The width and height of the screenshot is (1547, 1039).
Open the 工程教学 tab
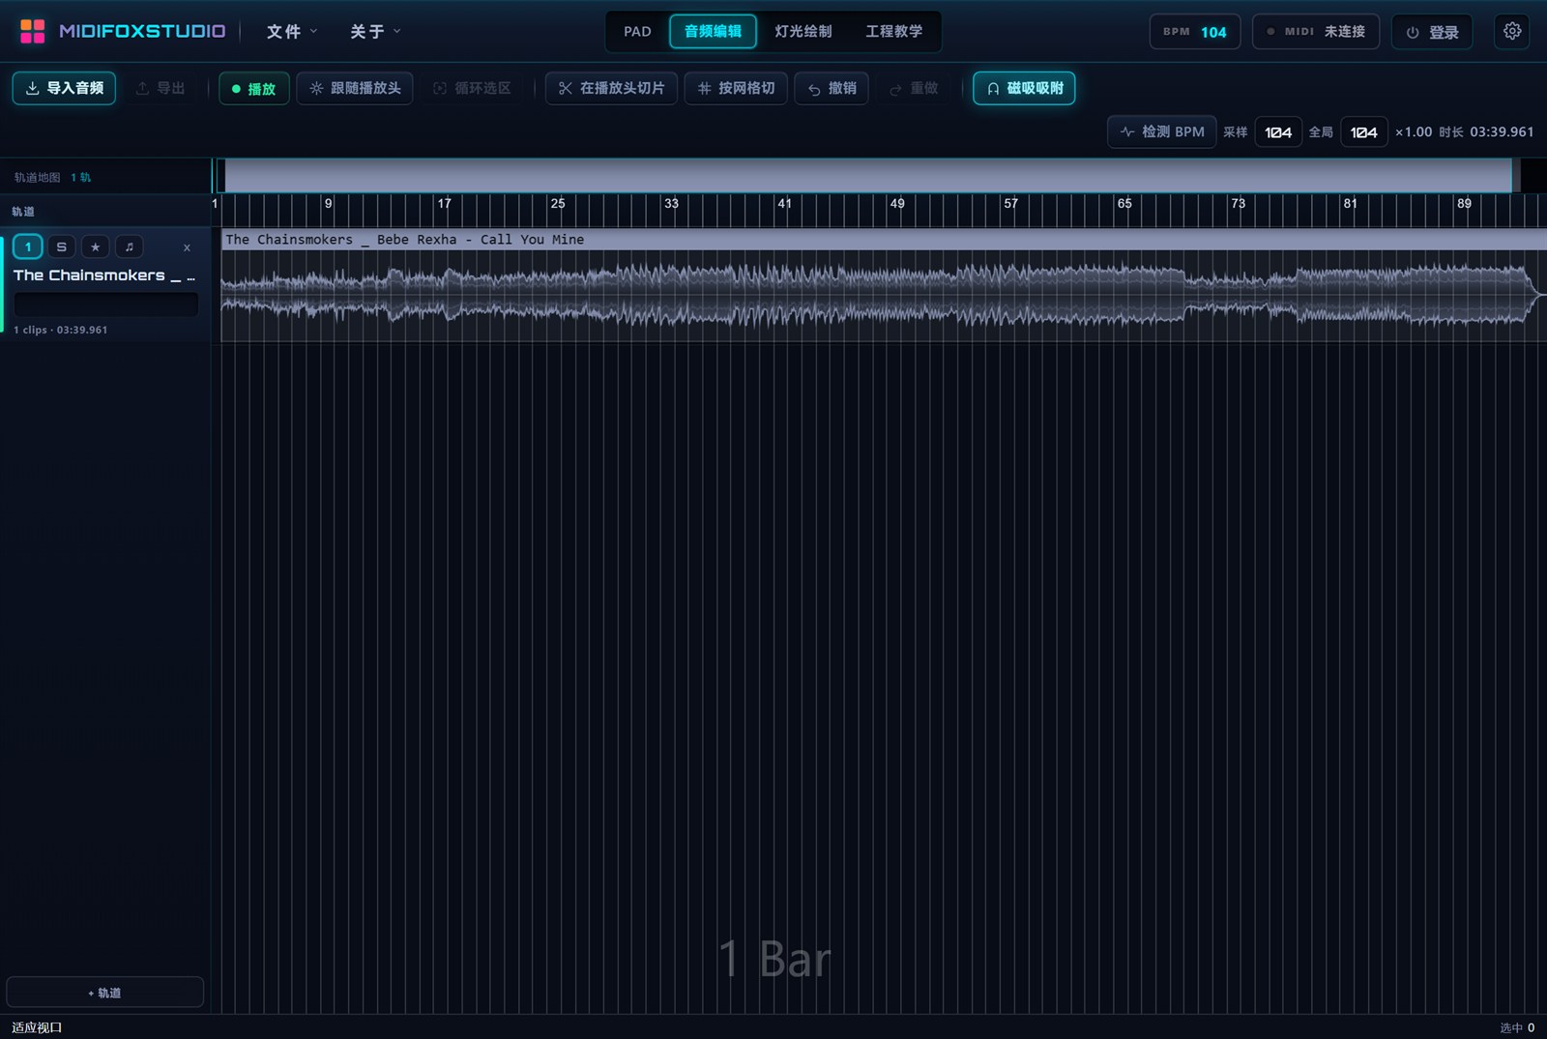coord(893,31)
